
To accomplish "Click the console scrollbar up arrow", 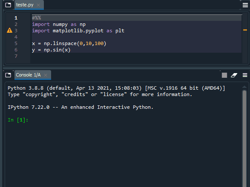I will pos(244,87).
